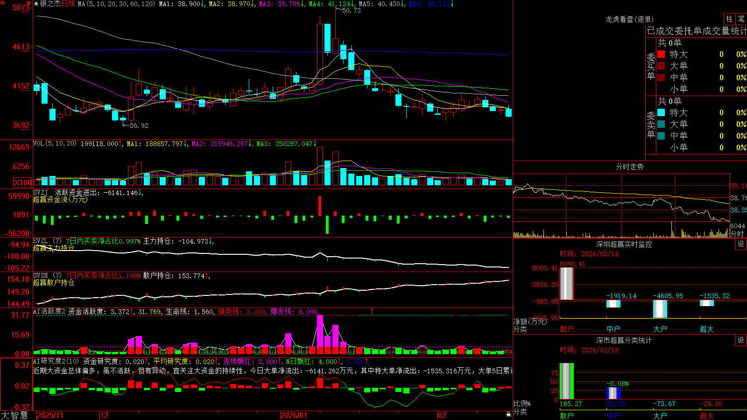Viewport: 747px width, 420px height.
Task: Switch to 笔 tick view mode
Action: (741, 19)
